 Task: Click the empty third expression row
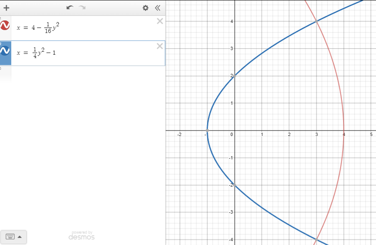[x=83, y=73]
